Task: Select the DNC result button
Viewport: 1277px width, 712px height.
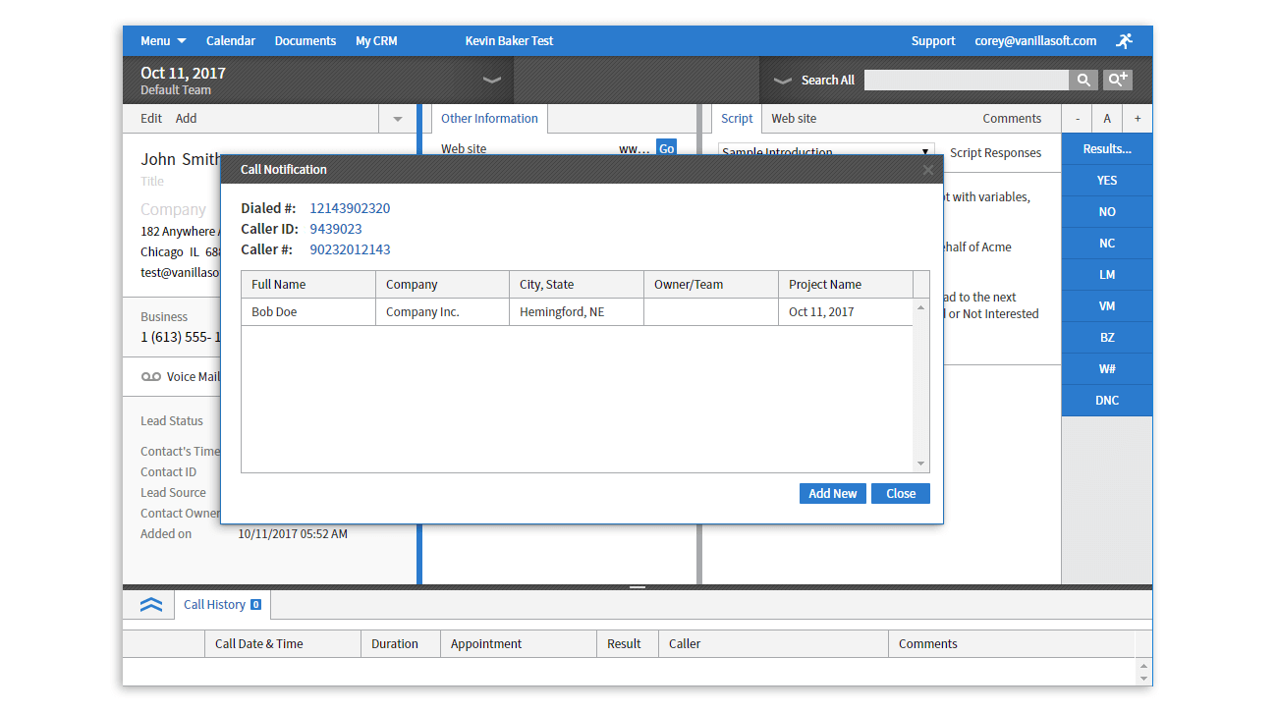Action: (1107, 401)
